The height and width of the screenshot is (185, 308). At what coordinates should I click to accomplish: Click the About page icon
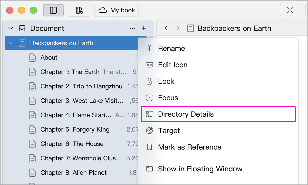click(x=32, y=58)
